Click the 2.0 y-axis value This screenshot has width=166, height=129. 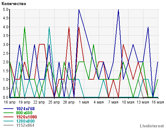(5, 62)
